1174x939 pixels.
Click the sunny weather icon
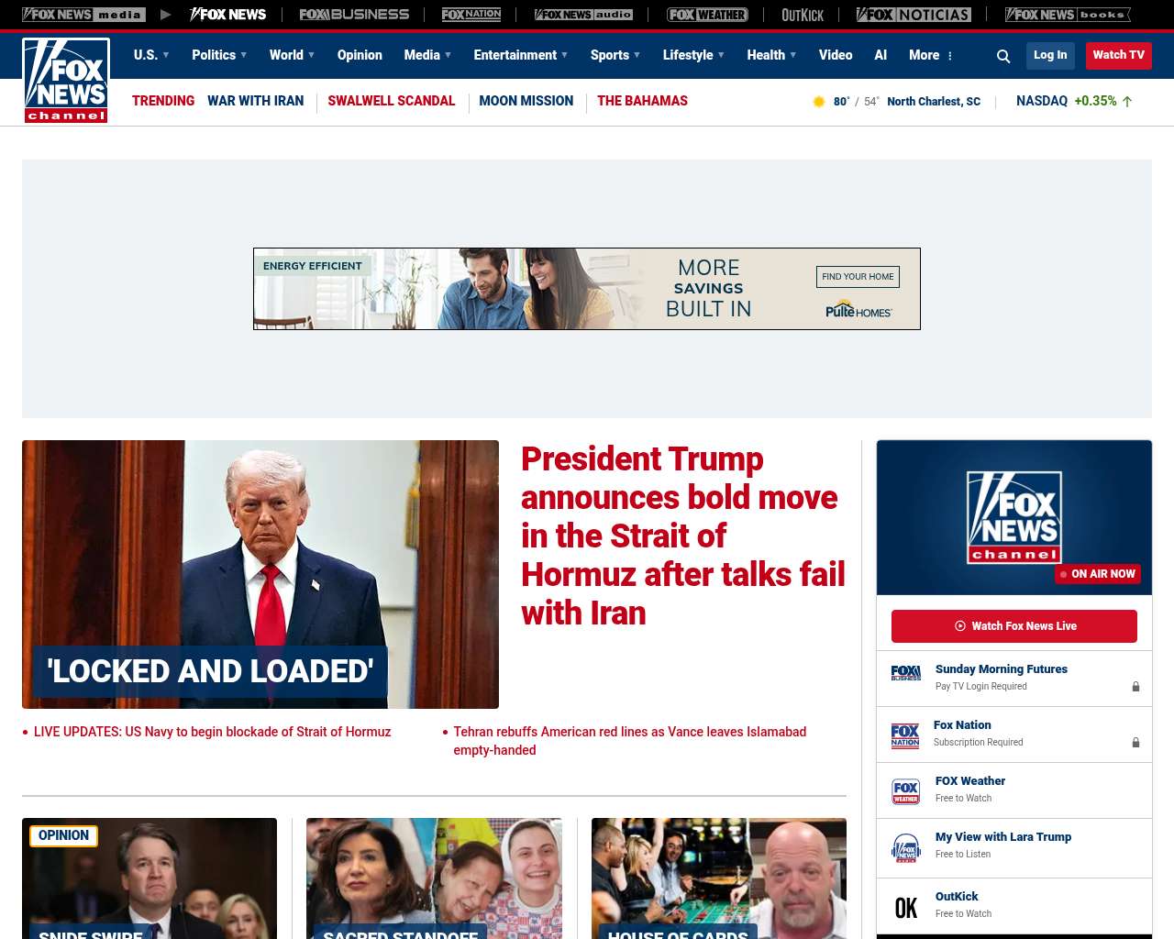819,102
